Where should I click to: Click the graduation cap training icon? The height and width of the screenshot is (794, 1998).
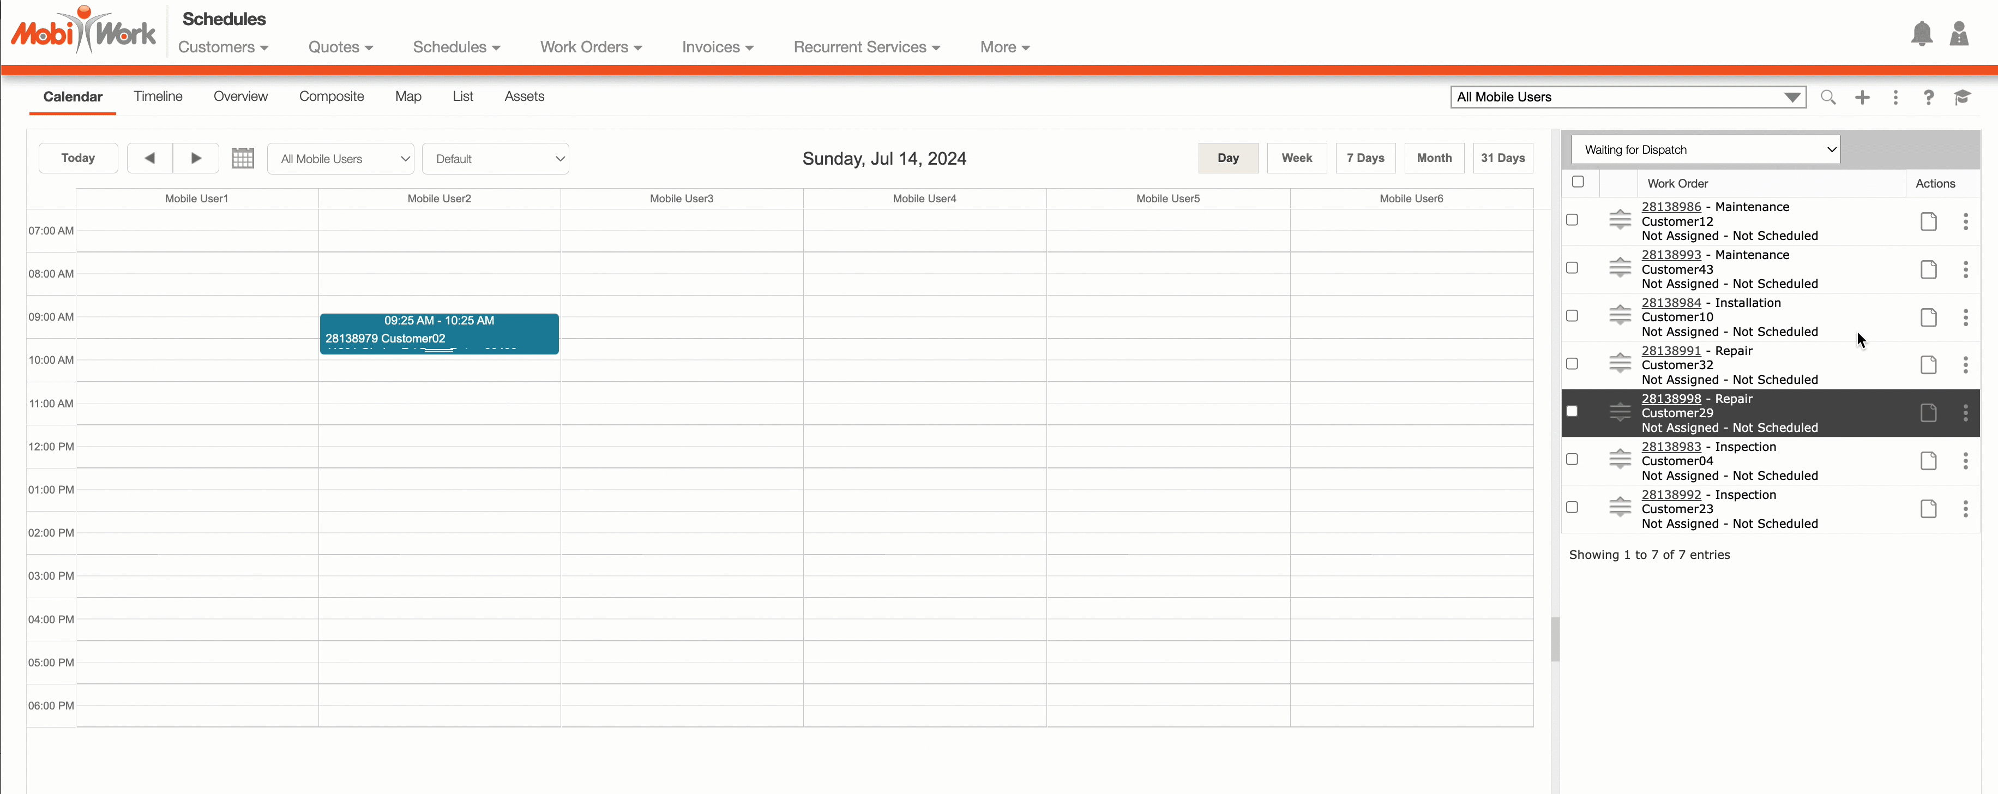(1961, 97)
